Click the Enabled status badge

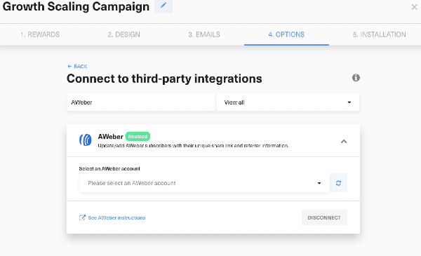(138, 136)
